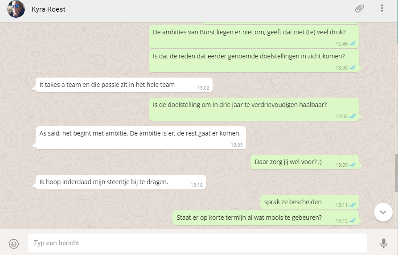Open the three-dot menu in header
This screenshot has width=398, height=255.
[x=382, y=8]
